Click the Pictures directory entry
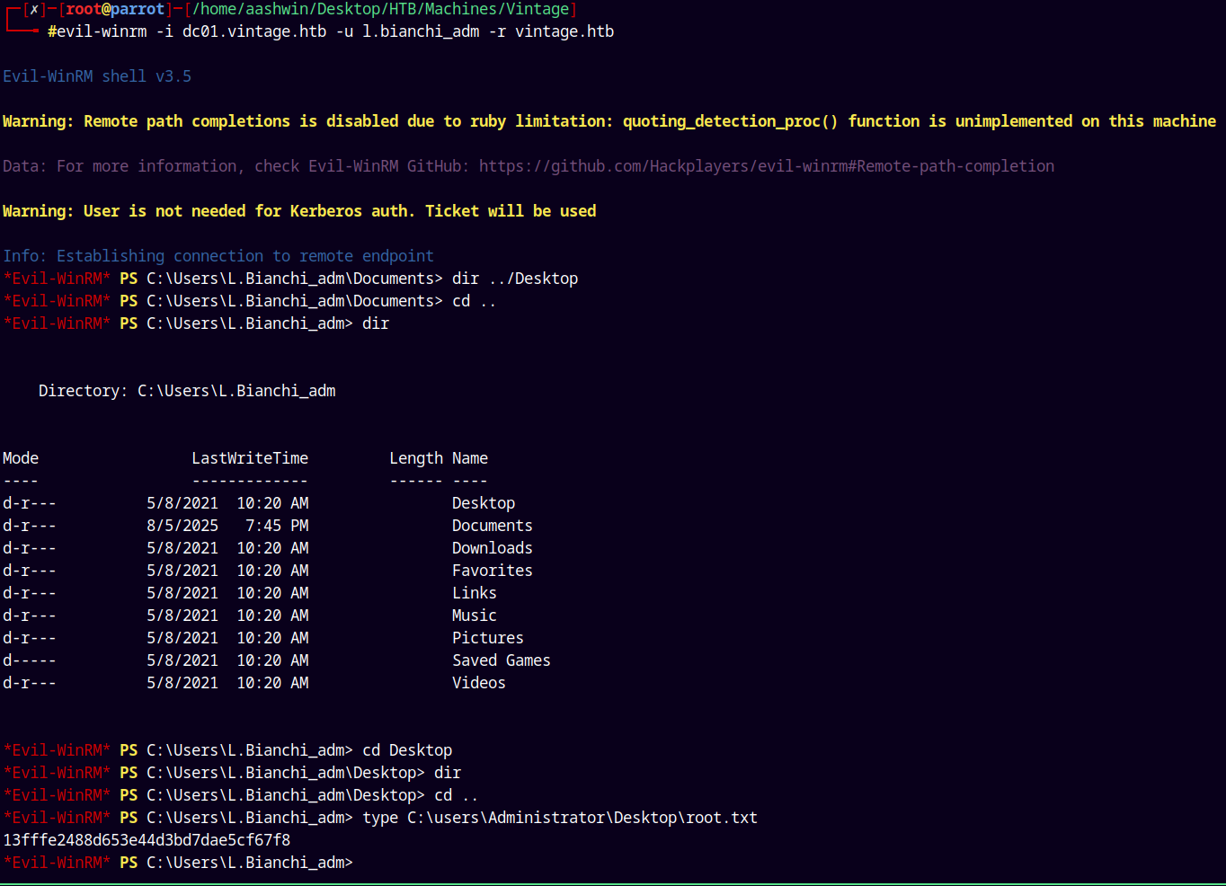Image resolution: width=1226 pixels, height=886 pixels. click(488, 638)
